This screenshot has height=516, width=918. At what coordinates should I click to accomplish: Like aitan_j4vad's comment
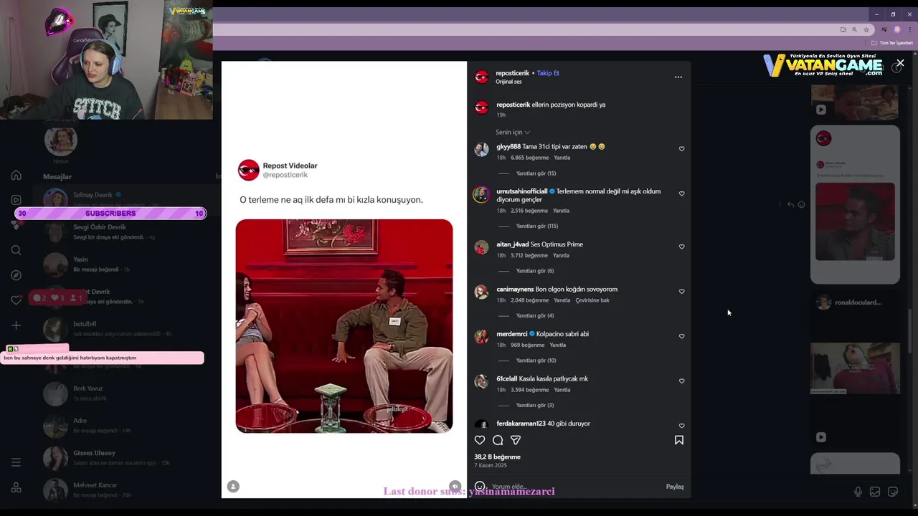[x=681, y=247]
